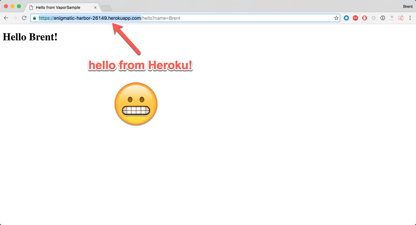Click Brent in the macOS menu bar

pos(408,6)
